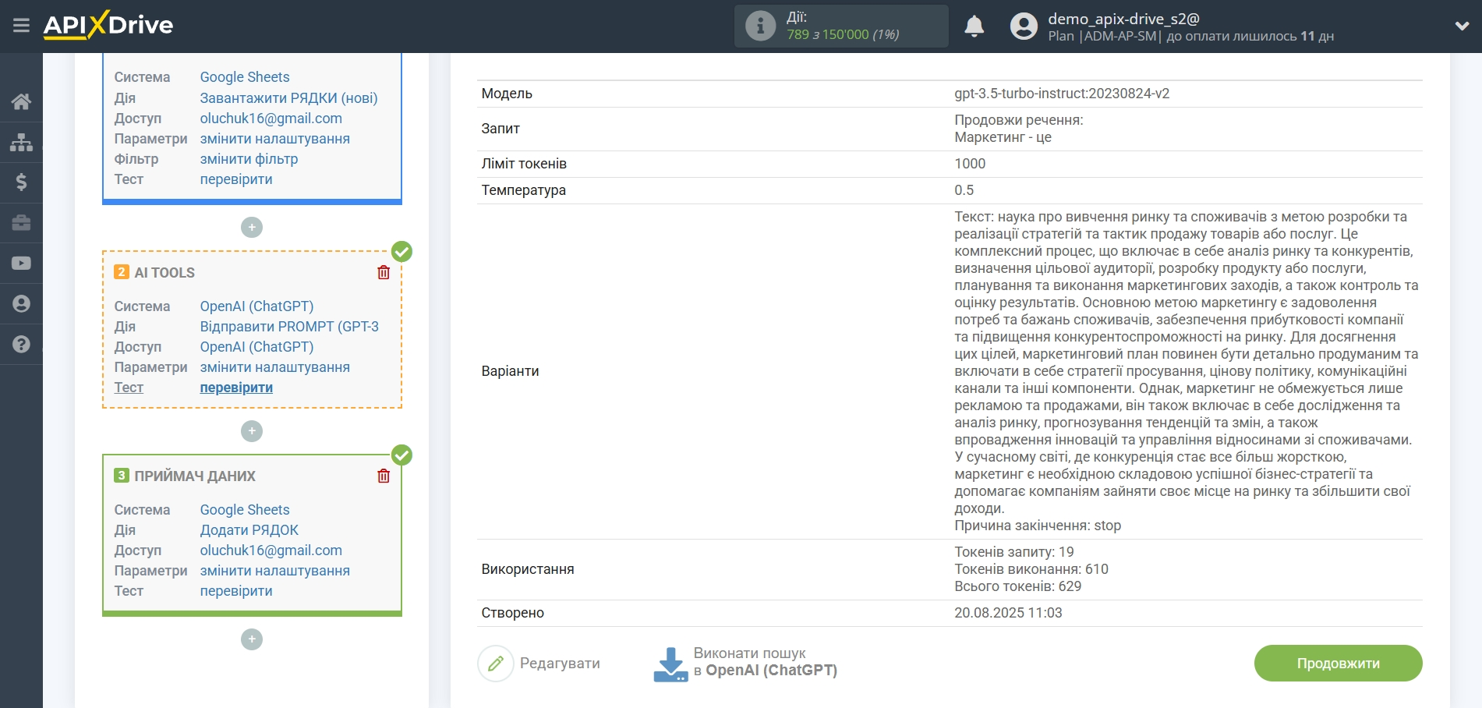Open the video tutorials YouTube icon

pos(21,264)
